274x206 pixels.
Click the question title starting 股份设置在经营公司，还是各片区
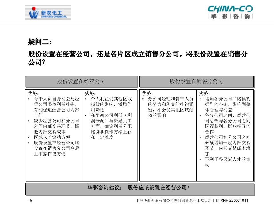click(x=138, y=58)
